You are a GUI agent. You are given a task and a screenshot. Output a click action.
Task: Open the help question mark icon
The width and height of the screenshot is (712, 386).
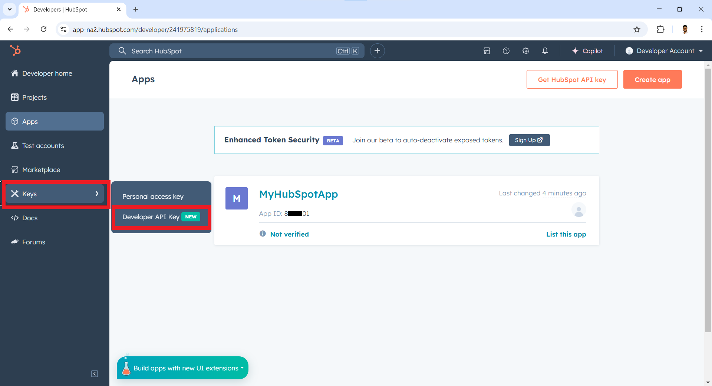506,51
